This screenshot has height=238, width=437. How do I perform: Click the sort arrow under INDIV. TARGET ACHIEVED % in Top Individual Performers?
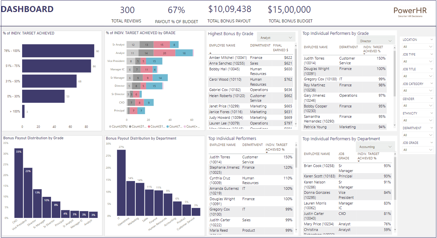[267, 153]
